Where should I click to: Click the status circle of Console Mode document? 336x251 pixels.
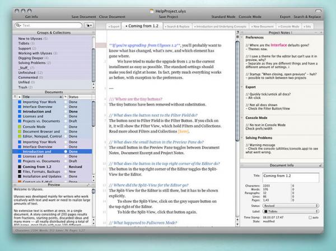66,127
